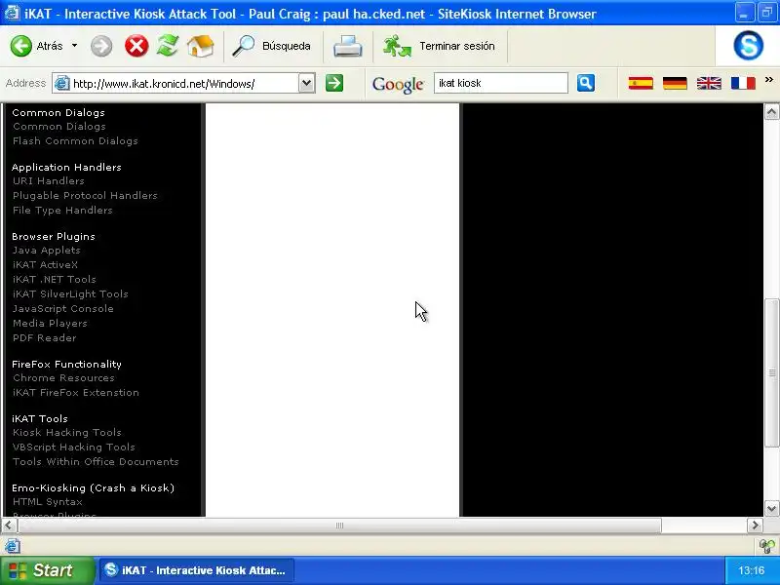The width and height of the screenshot is (780, 585).
Task: Click the green Go arrow button
Action: coord(334,83)
